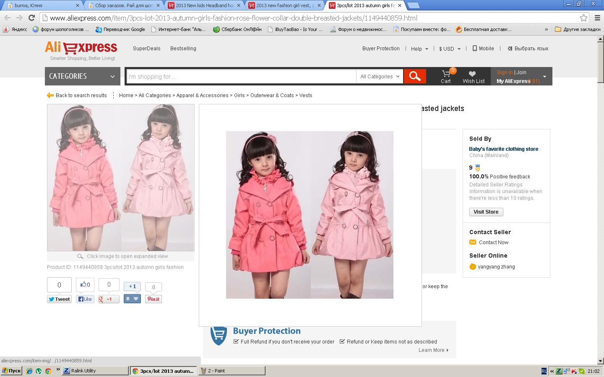Screen dimensions: 604x377
Task: Open the Переводчик Google bookmark
Action: click(x=120, y=29)
